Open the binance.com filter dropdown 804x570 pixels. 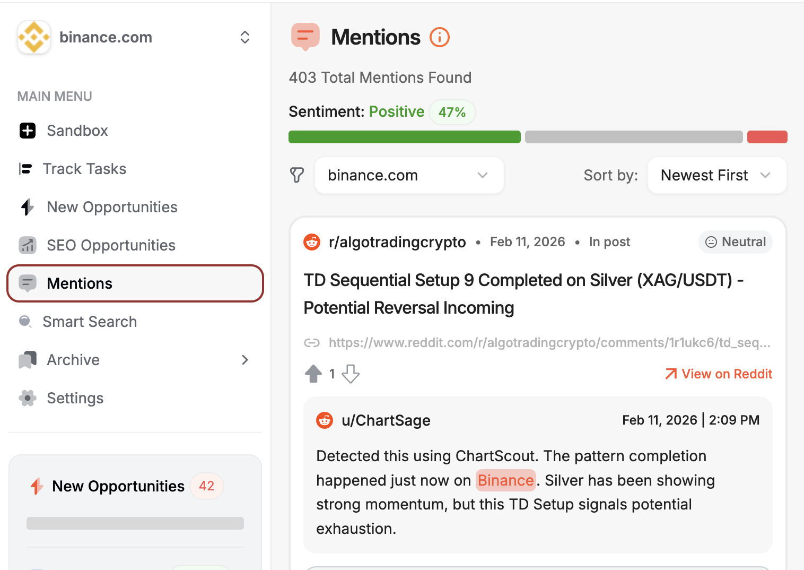click(409, 175)
